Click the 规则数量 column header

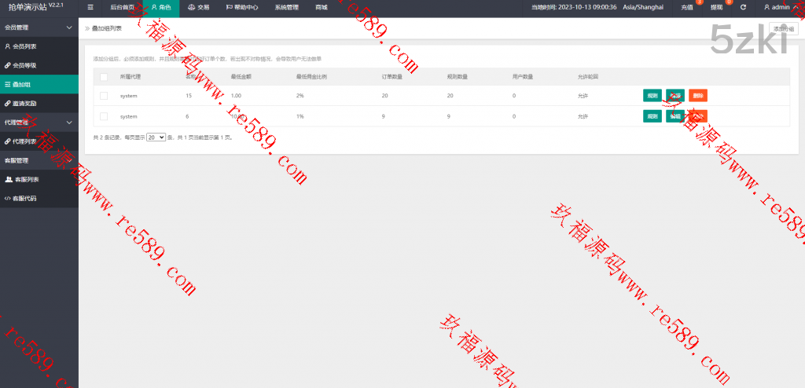coord(458,77)
